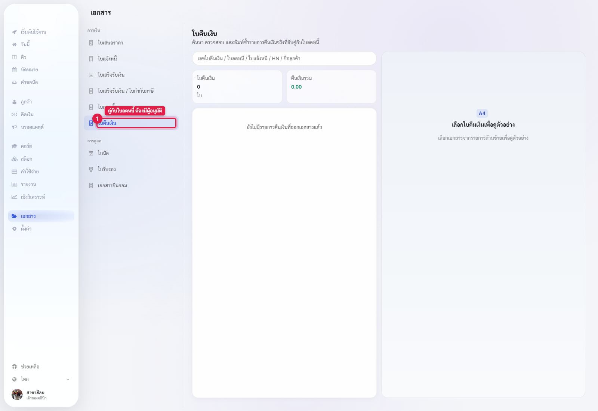598x411 pixels.
Task: Expand the ไทย language dropdown chevron
Action: click(x=68, y=380)
